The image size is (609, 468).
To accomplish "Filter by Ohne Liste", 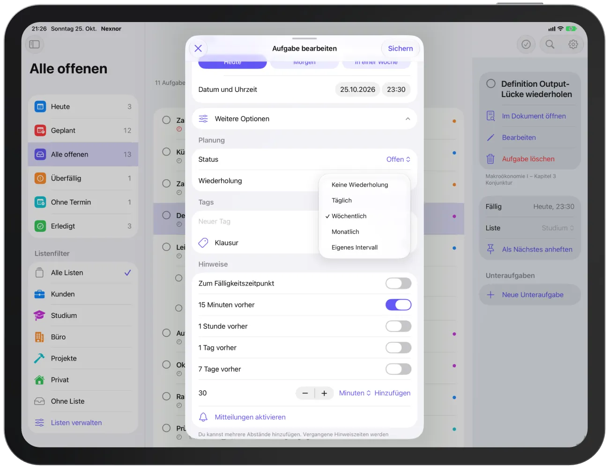I will point(83,401).
